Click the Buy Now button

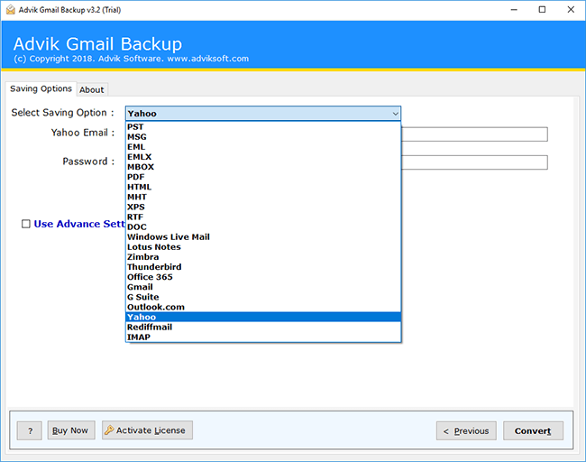[71, 430]
